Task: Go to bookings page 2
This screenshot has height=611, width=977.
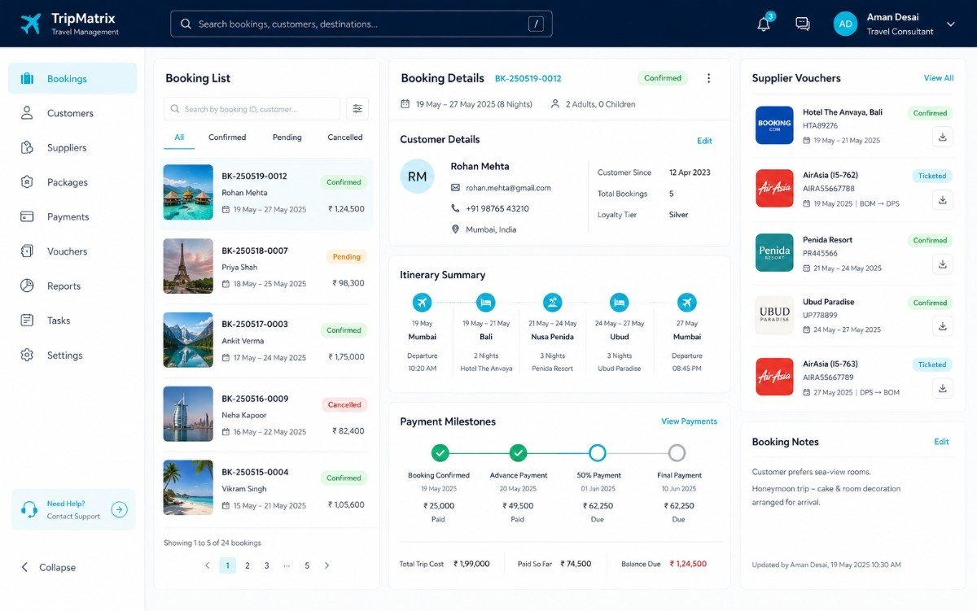Action: coord(247,565)
